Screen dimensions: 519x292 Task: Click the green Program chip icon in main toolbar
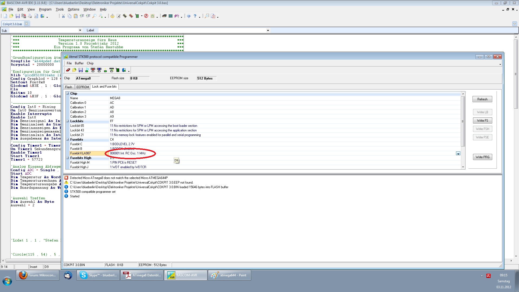tap(137, 16)
